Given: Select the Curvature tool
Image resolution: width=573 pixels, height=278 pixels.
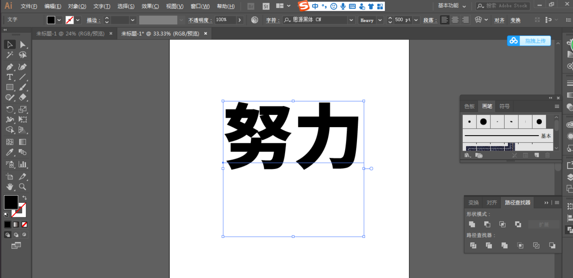Looking at the screenshot, I should click(x=23, y=67).
